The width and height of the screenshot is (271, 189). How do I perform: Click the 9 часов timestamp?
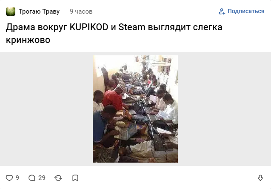[81, 11]
